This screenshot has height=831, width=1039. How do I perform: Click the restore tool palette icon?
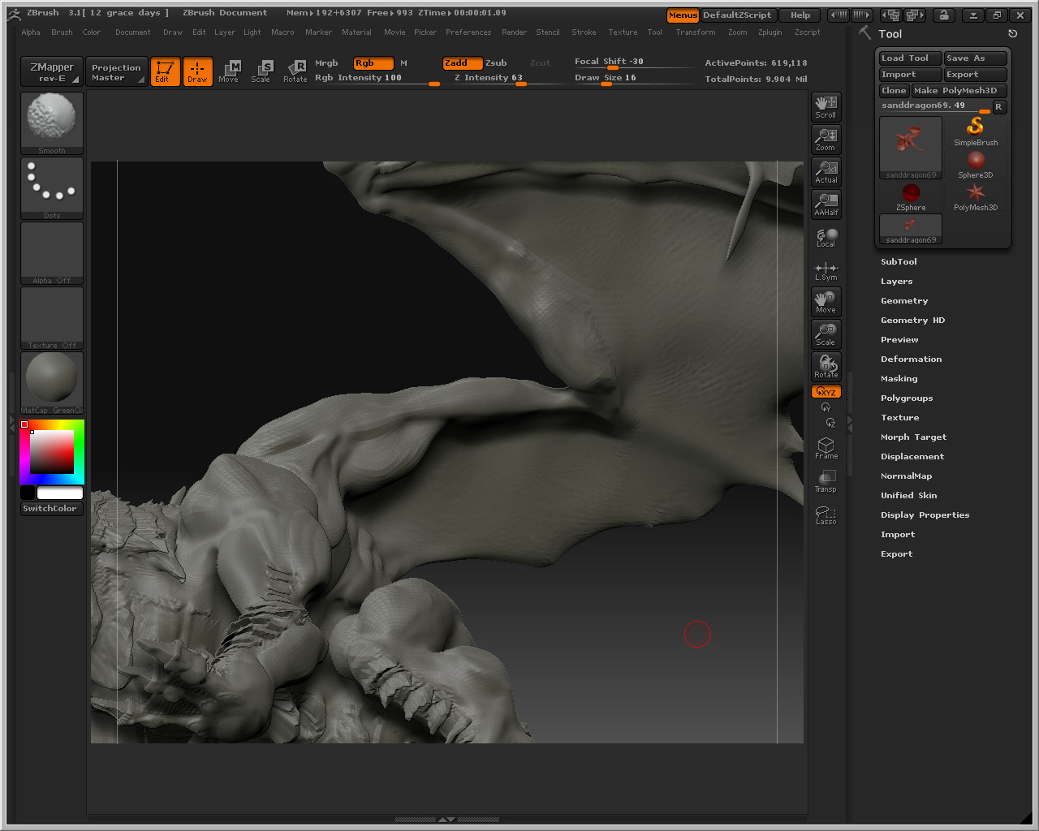click(x=1012, y=34)
